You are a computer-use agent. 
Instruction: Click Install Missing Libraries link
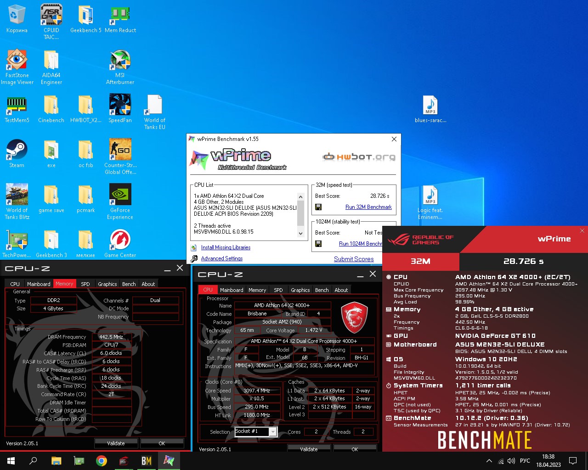tap(226, 247)
